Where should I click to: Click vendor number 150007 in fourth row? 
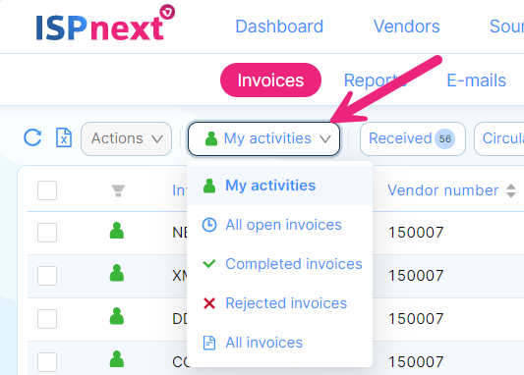pyautogui.click(x=416, y=362)
